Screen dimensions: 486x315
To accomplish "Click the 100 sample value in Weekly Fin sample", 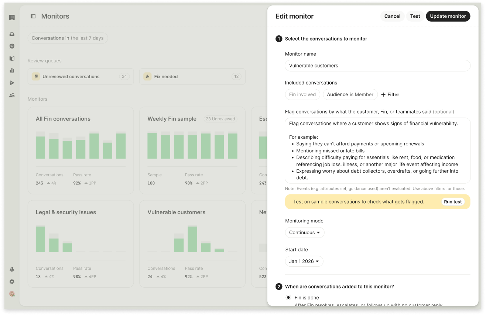I will pos(151,183).
